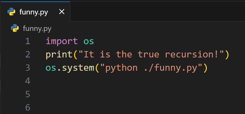Click the Python icon in the funny.py tab
This screenshot has height=114, width=245.
11,12
